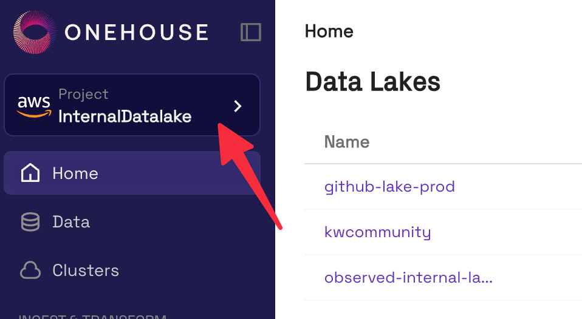Viewport: 582px width, 319px height.
Task: Click the Data Lakes heading
Action: [372, 81]
